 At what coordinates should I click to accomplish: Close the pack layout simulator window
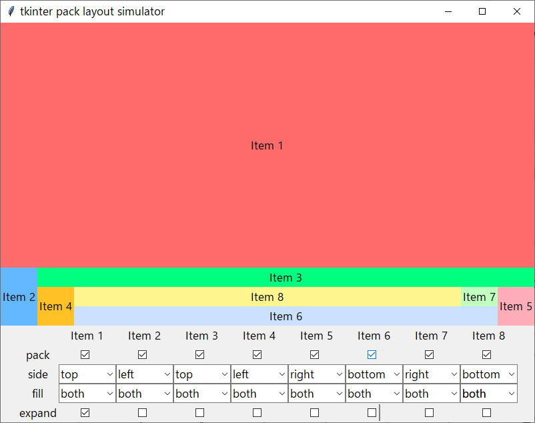pos(516,11)
